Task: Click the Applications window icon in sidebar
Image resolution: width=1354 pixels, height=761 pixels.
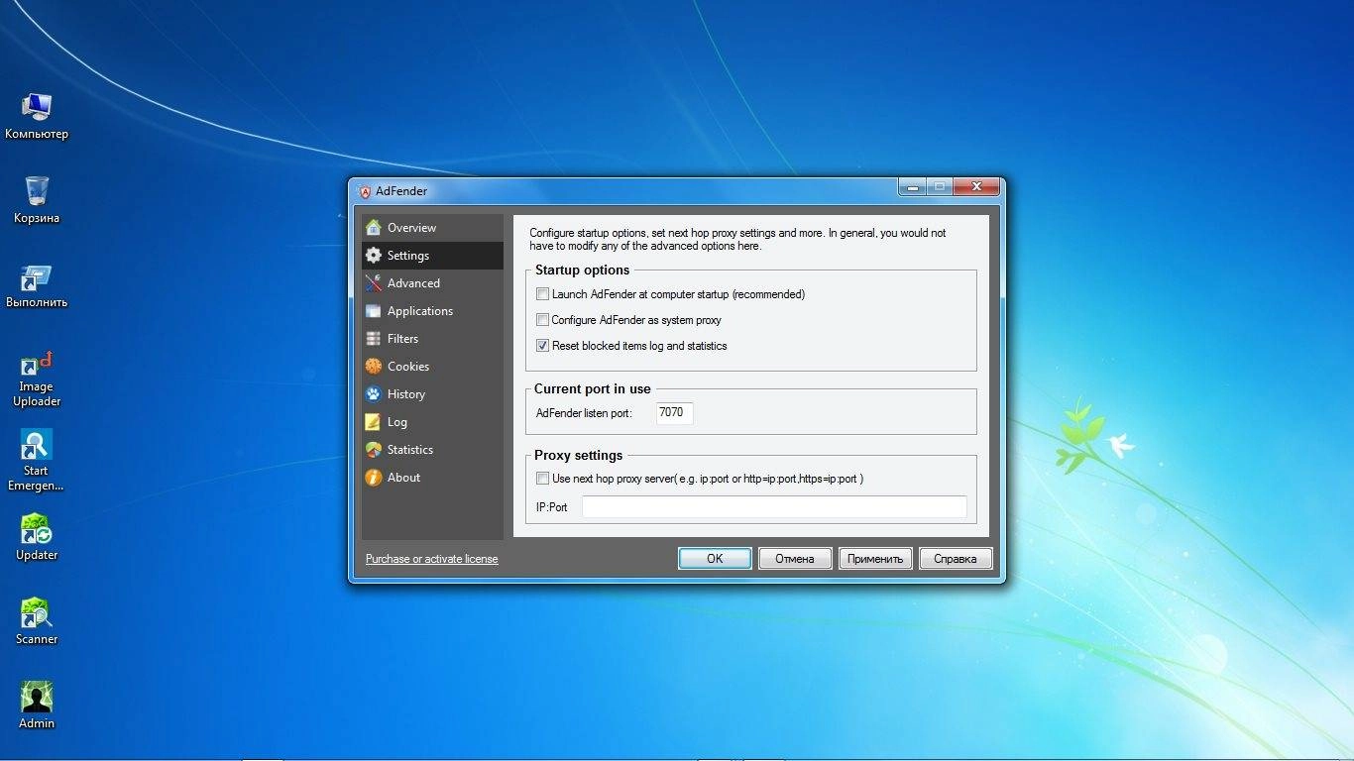Action: point(373,311)
